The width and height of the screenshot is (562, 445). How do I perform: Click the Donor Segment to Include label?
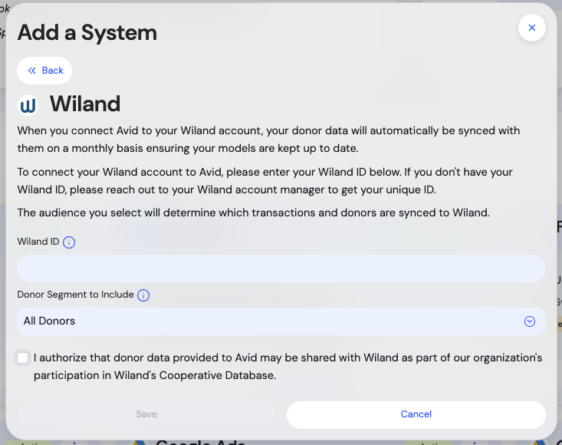point(75,295)
